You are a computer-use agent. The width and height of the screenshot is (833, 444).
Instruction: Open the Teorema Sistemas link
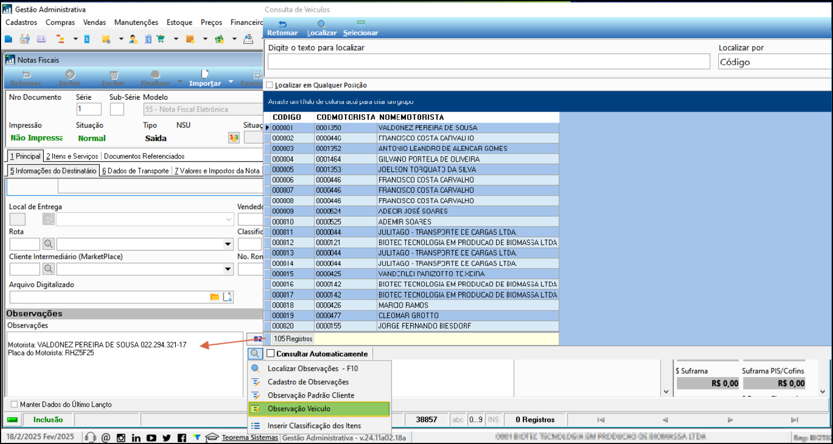tap(250, 438)
